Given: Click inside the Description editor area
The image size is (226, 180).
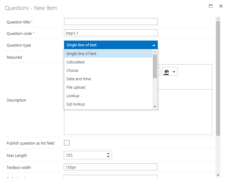Looking at the screenshot, I should click(x=138, y=112).
